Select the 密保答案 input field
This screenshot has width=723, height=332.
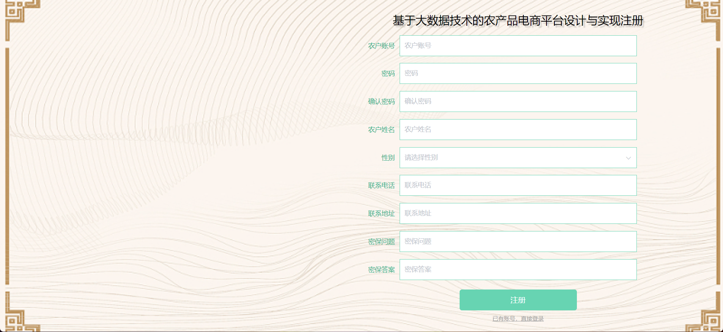tap(518, 269)
